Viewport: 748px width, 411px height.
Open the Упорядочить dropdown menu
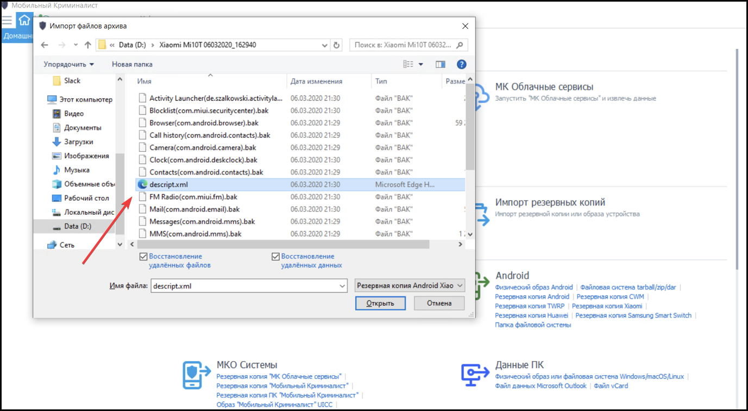point(68,64)
